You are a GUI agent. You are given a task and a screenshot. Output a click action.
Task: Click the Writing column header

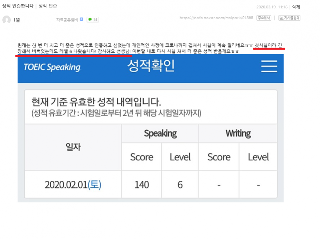238,134
